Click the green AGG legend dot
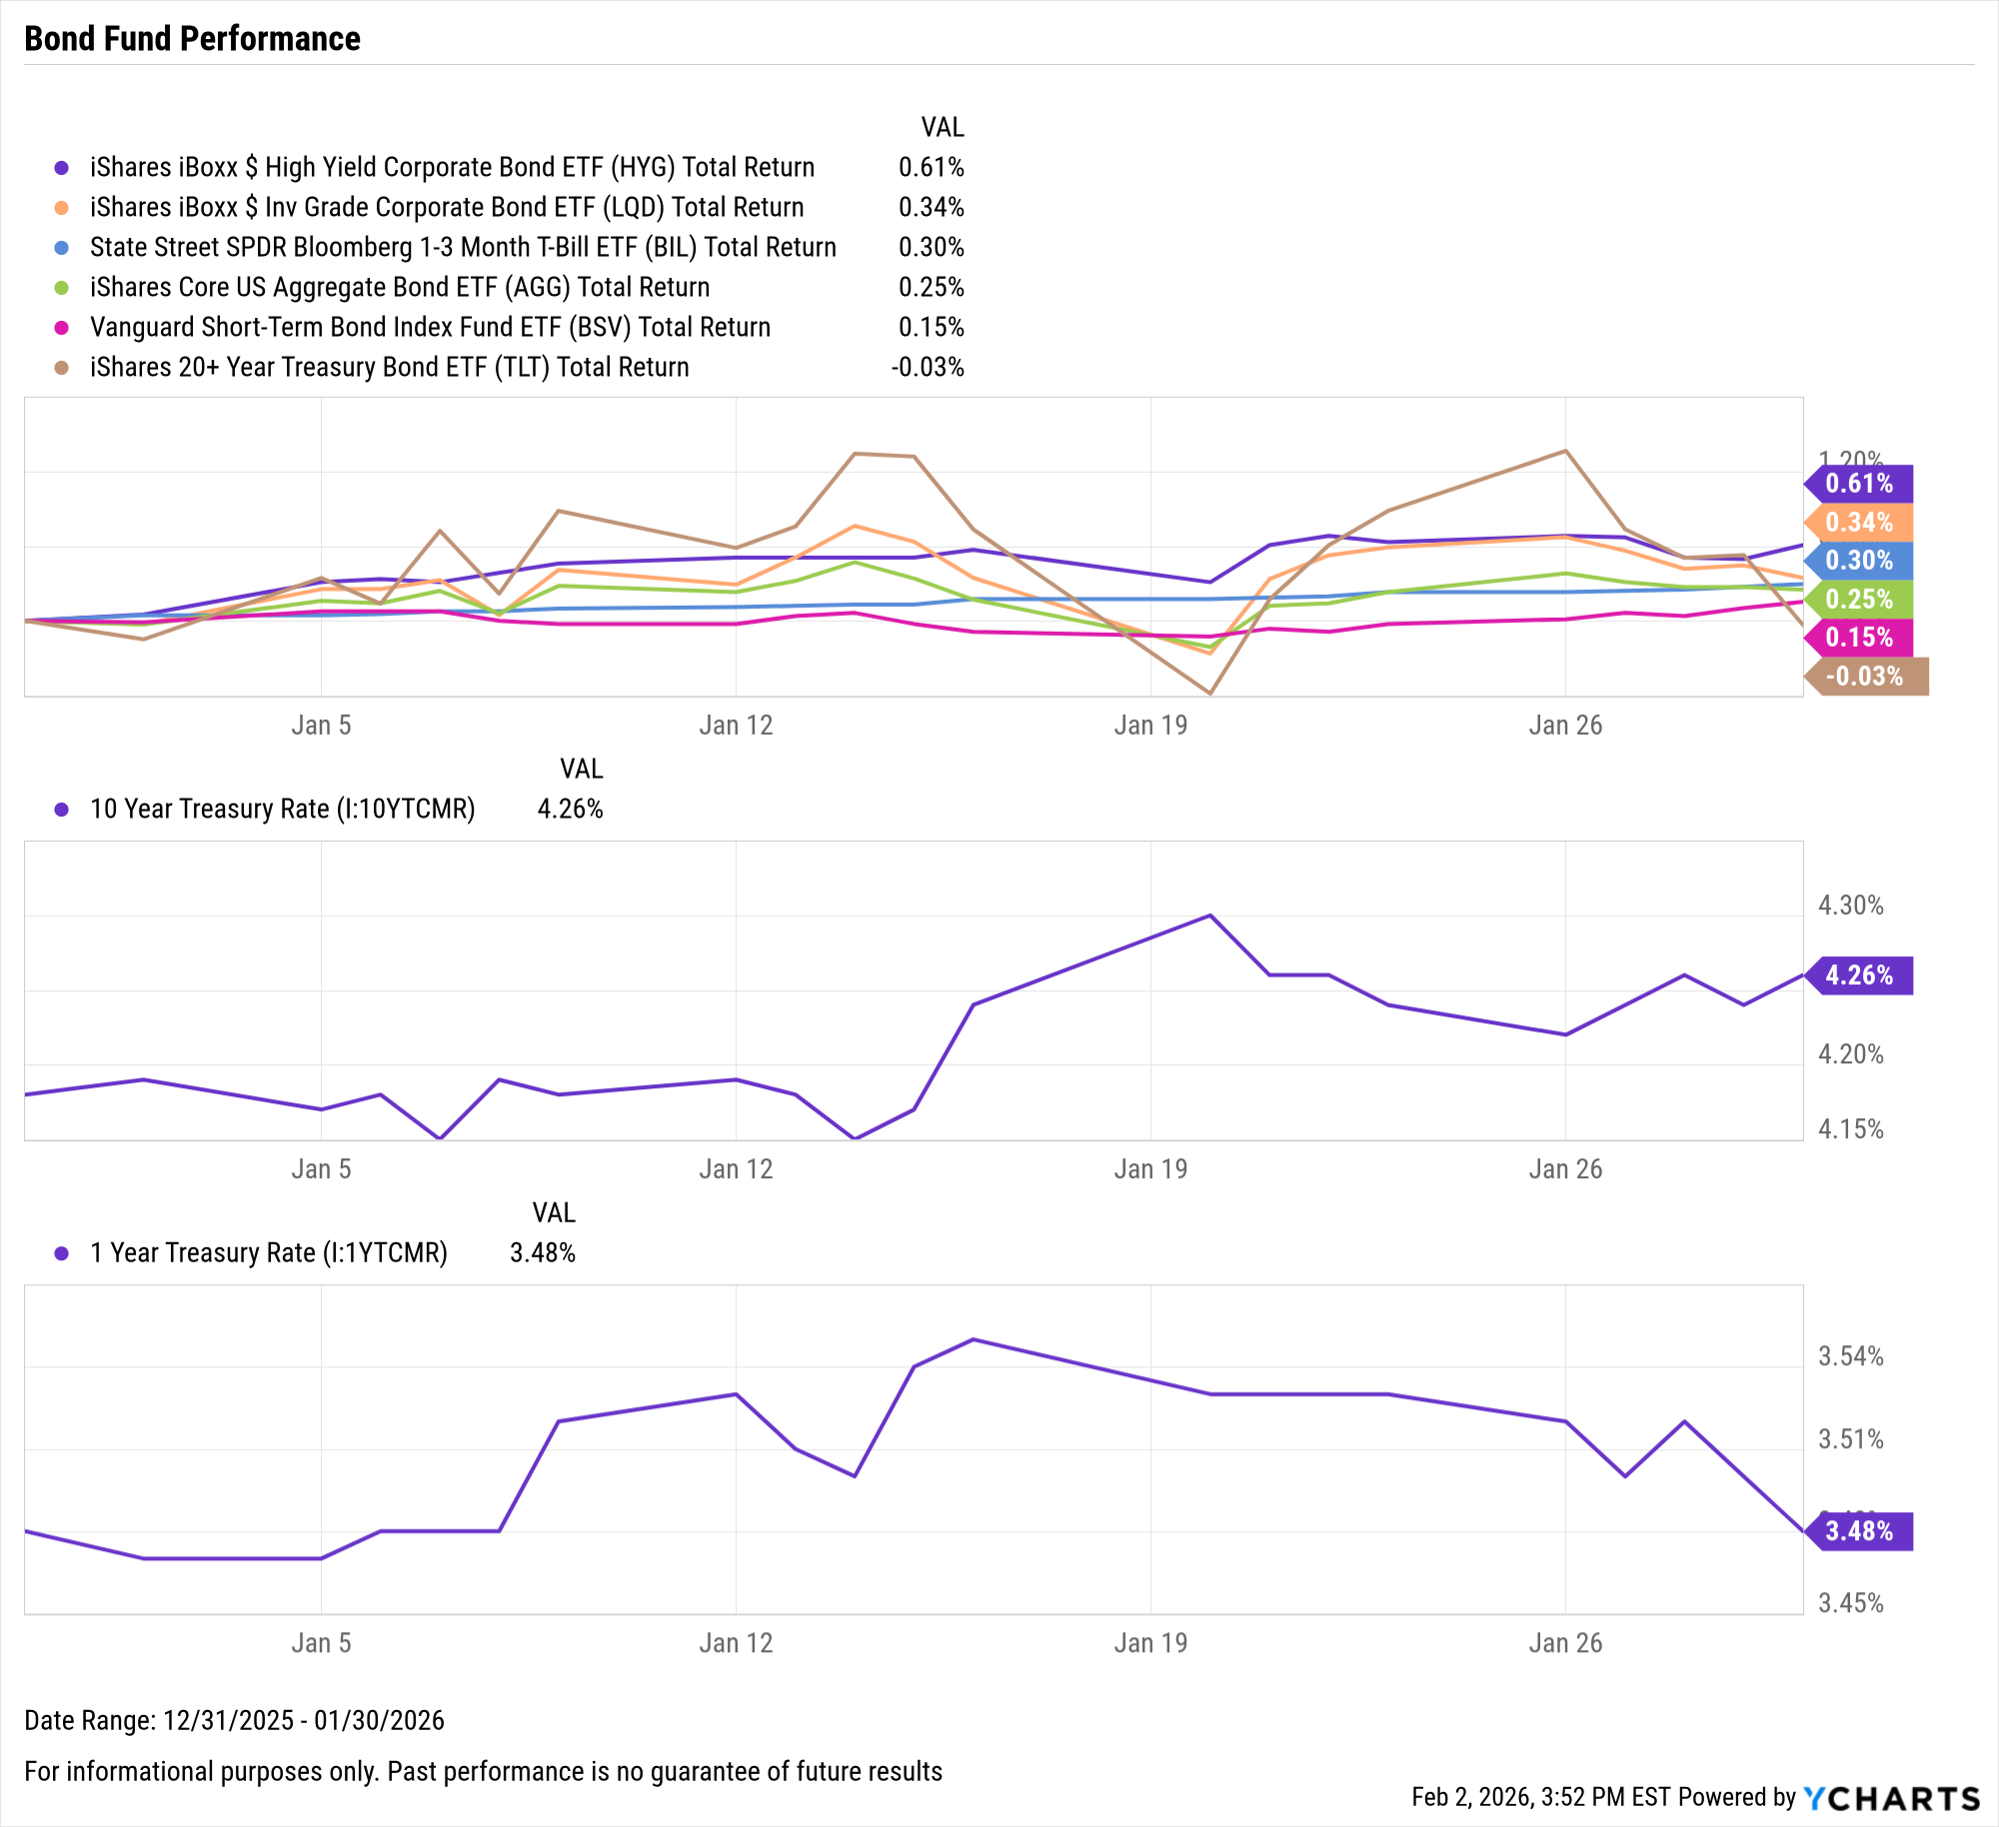 pyautogui.click(x=62, y=288)
